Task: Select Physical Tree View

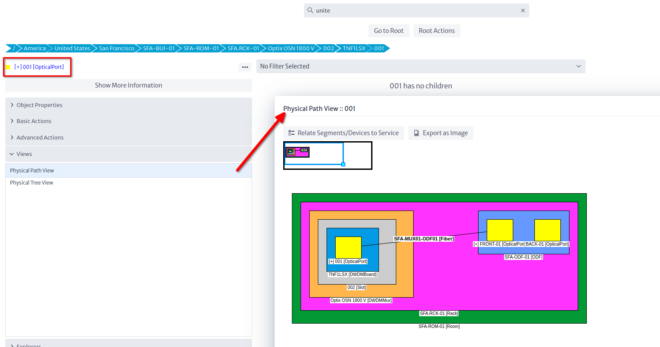Action: (32, 183)
